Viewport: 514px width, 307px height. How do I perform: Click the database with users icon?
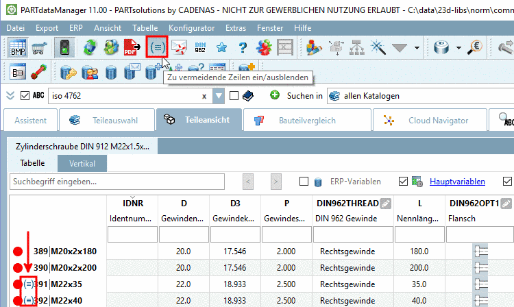(x=90, y=73)
